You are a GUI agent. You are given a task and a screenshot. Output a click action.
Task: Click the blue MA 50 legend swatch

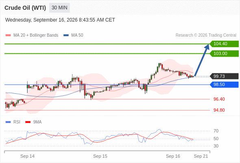click(x=66, y=35)
